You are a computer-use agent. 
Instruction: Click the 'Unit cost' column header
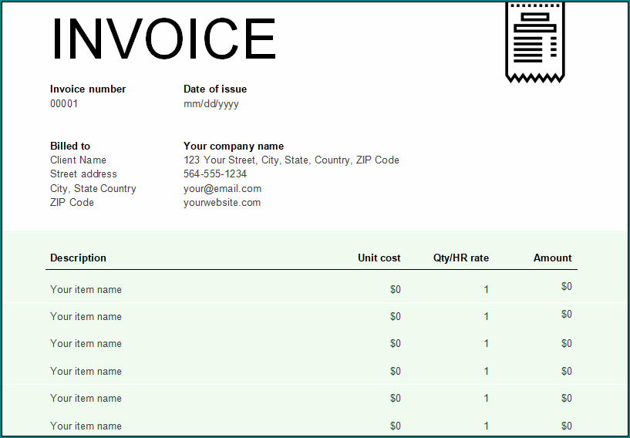tap(379, 258)
